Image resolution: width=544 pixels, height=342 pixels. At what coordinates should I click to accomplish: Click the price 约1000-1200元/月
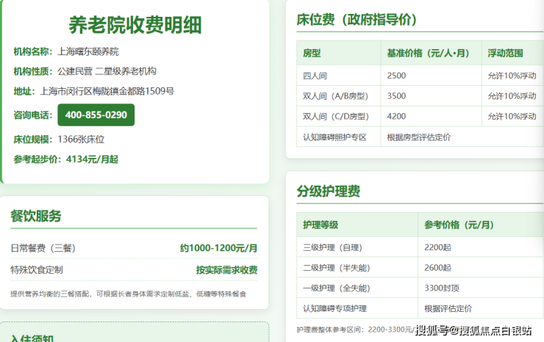[x=218, y=248]
